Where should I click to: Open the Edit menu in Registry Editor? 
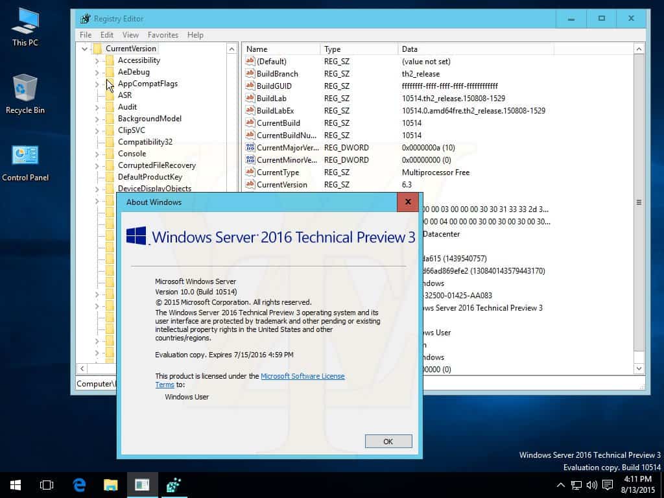[x=107, y=35]
